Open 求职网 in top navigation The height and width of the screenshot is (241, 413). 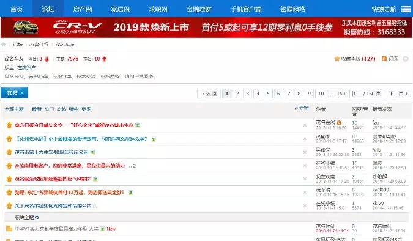pyautogui.click(x=158, y=9)
